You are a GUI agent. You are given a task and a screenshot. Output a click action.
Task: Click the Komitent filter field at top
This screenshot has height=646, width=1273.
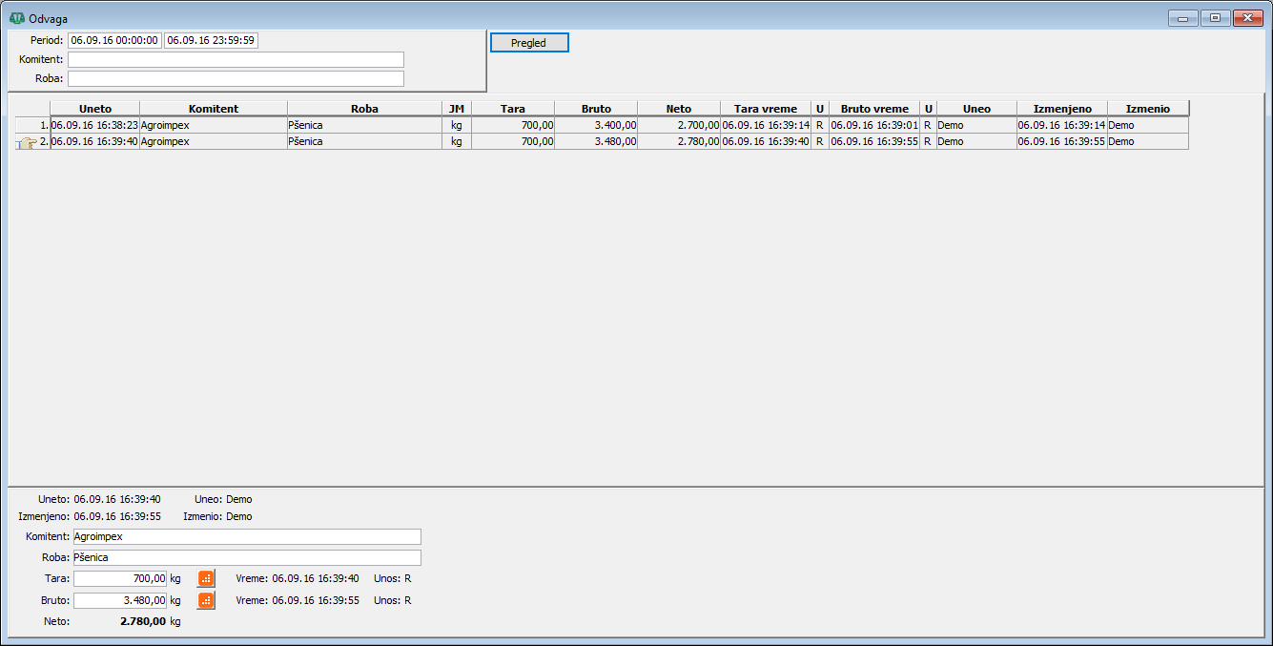click(236, 59)
